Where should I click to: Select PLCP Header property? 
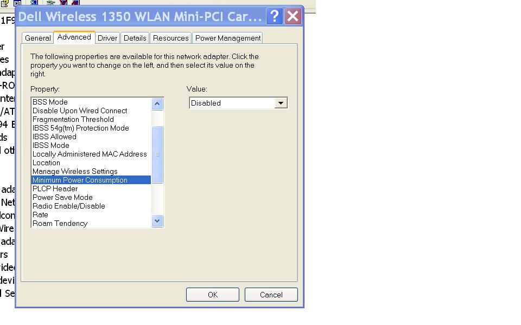tap(91, 188)
